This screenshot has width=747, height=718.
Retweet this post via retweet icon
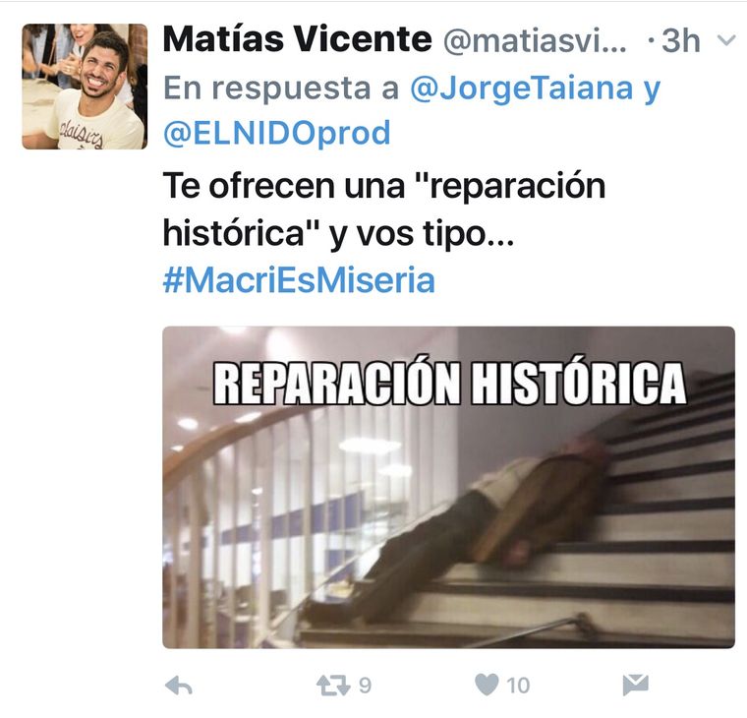pyautogui.click(x=333, y=686)
